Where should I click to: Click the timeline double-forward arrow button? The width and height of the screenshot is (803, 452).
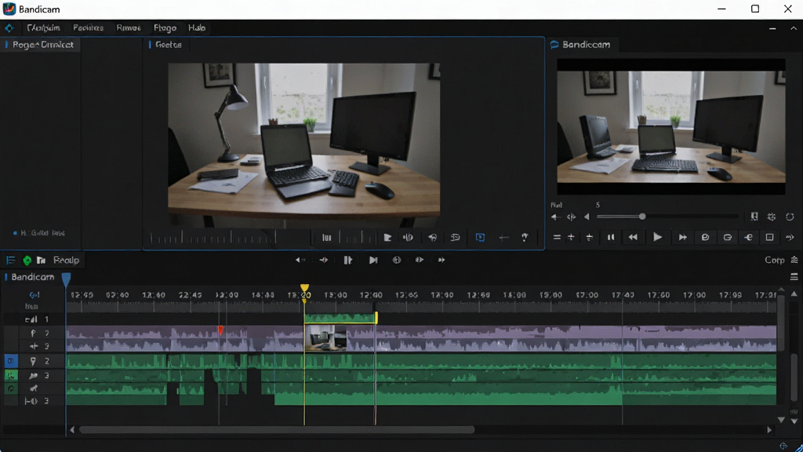pyautogui.click(x=441, y=260)
